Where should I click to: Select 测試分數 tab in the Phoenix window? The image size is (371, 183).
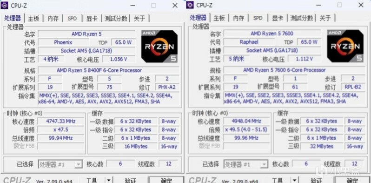coord(116,19)
